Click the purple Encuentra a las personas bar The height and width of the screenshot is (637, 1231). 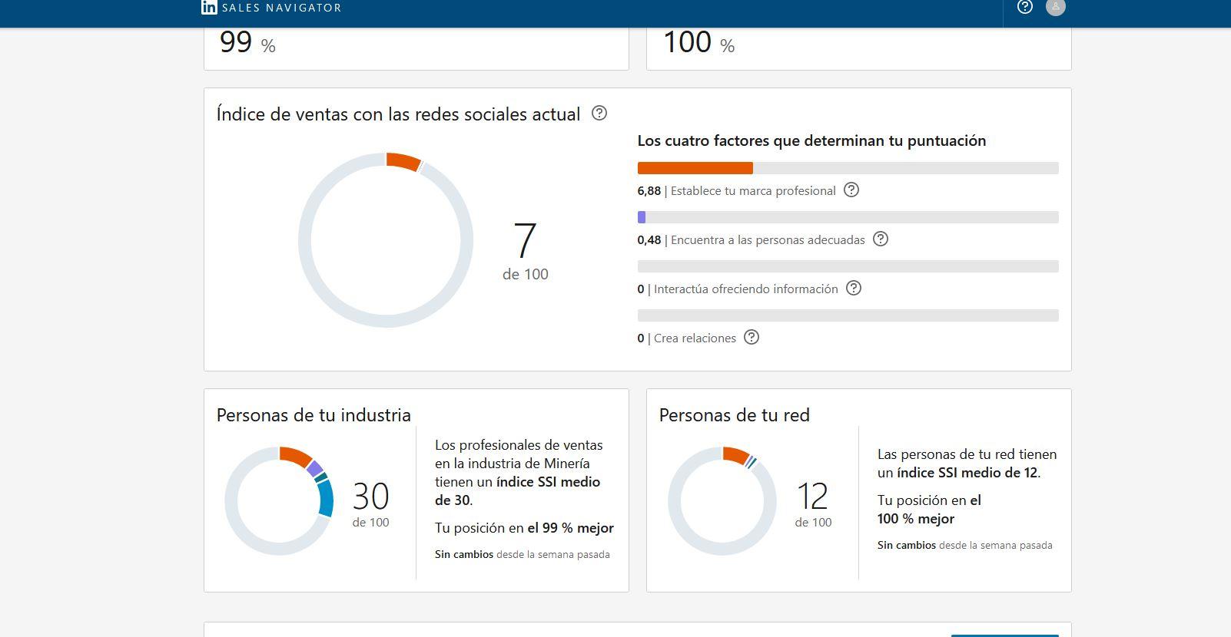[642, 217]
